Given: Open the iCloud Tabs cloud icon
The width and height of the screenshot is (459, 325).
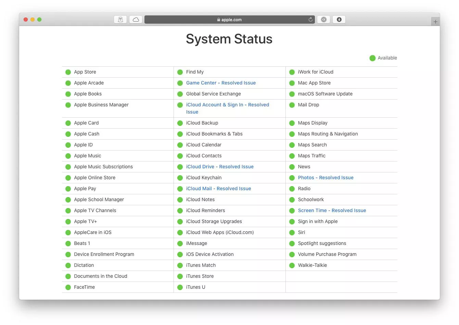Looking at the screenshot, I should [136, 19].
